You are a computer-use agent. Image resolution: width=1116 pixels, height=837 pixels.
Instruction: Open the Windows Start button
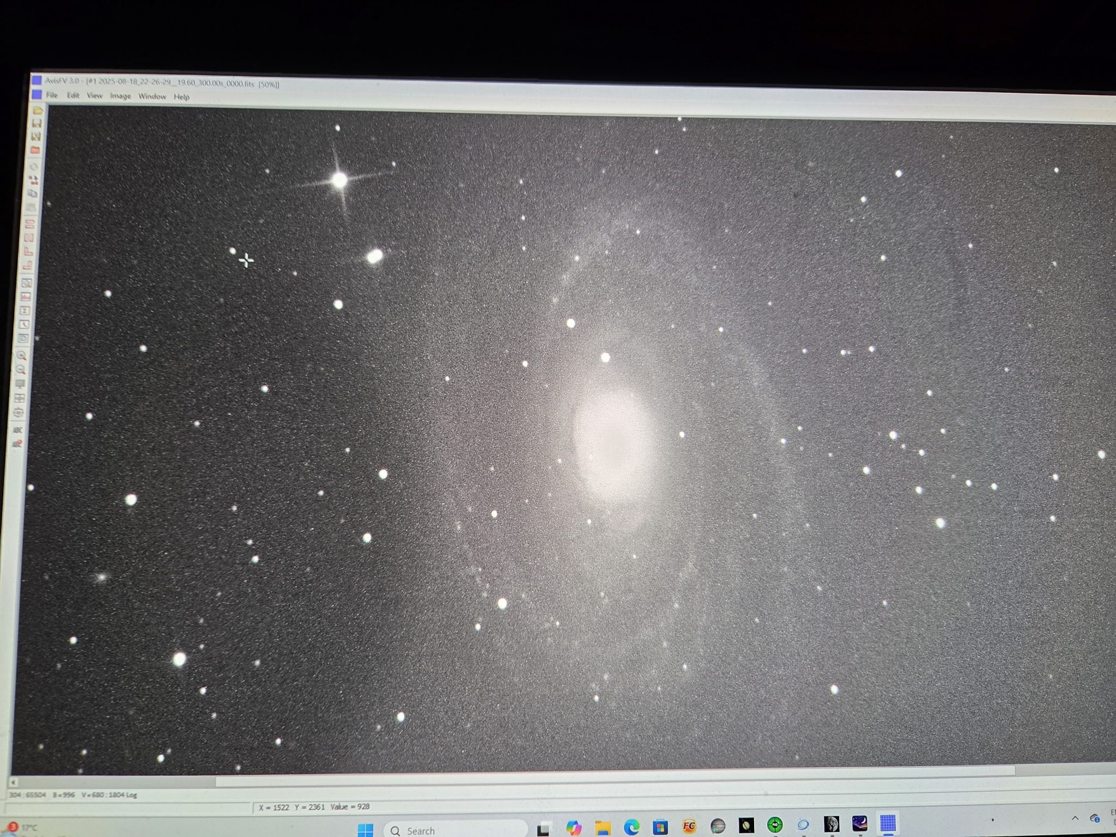[365, 830]
